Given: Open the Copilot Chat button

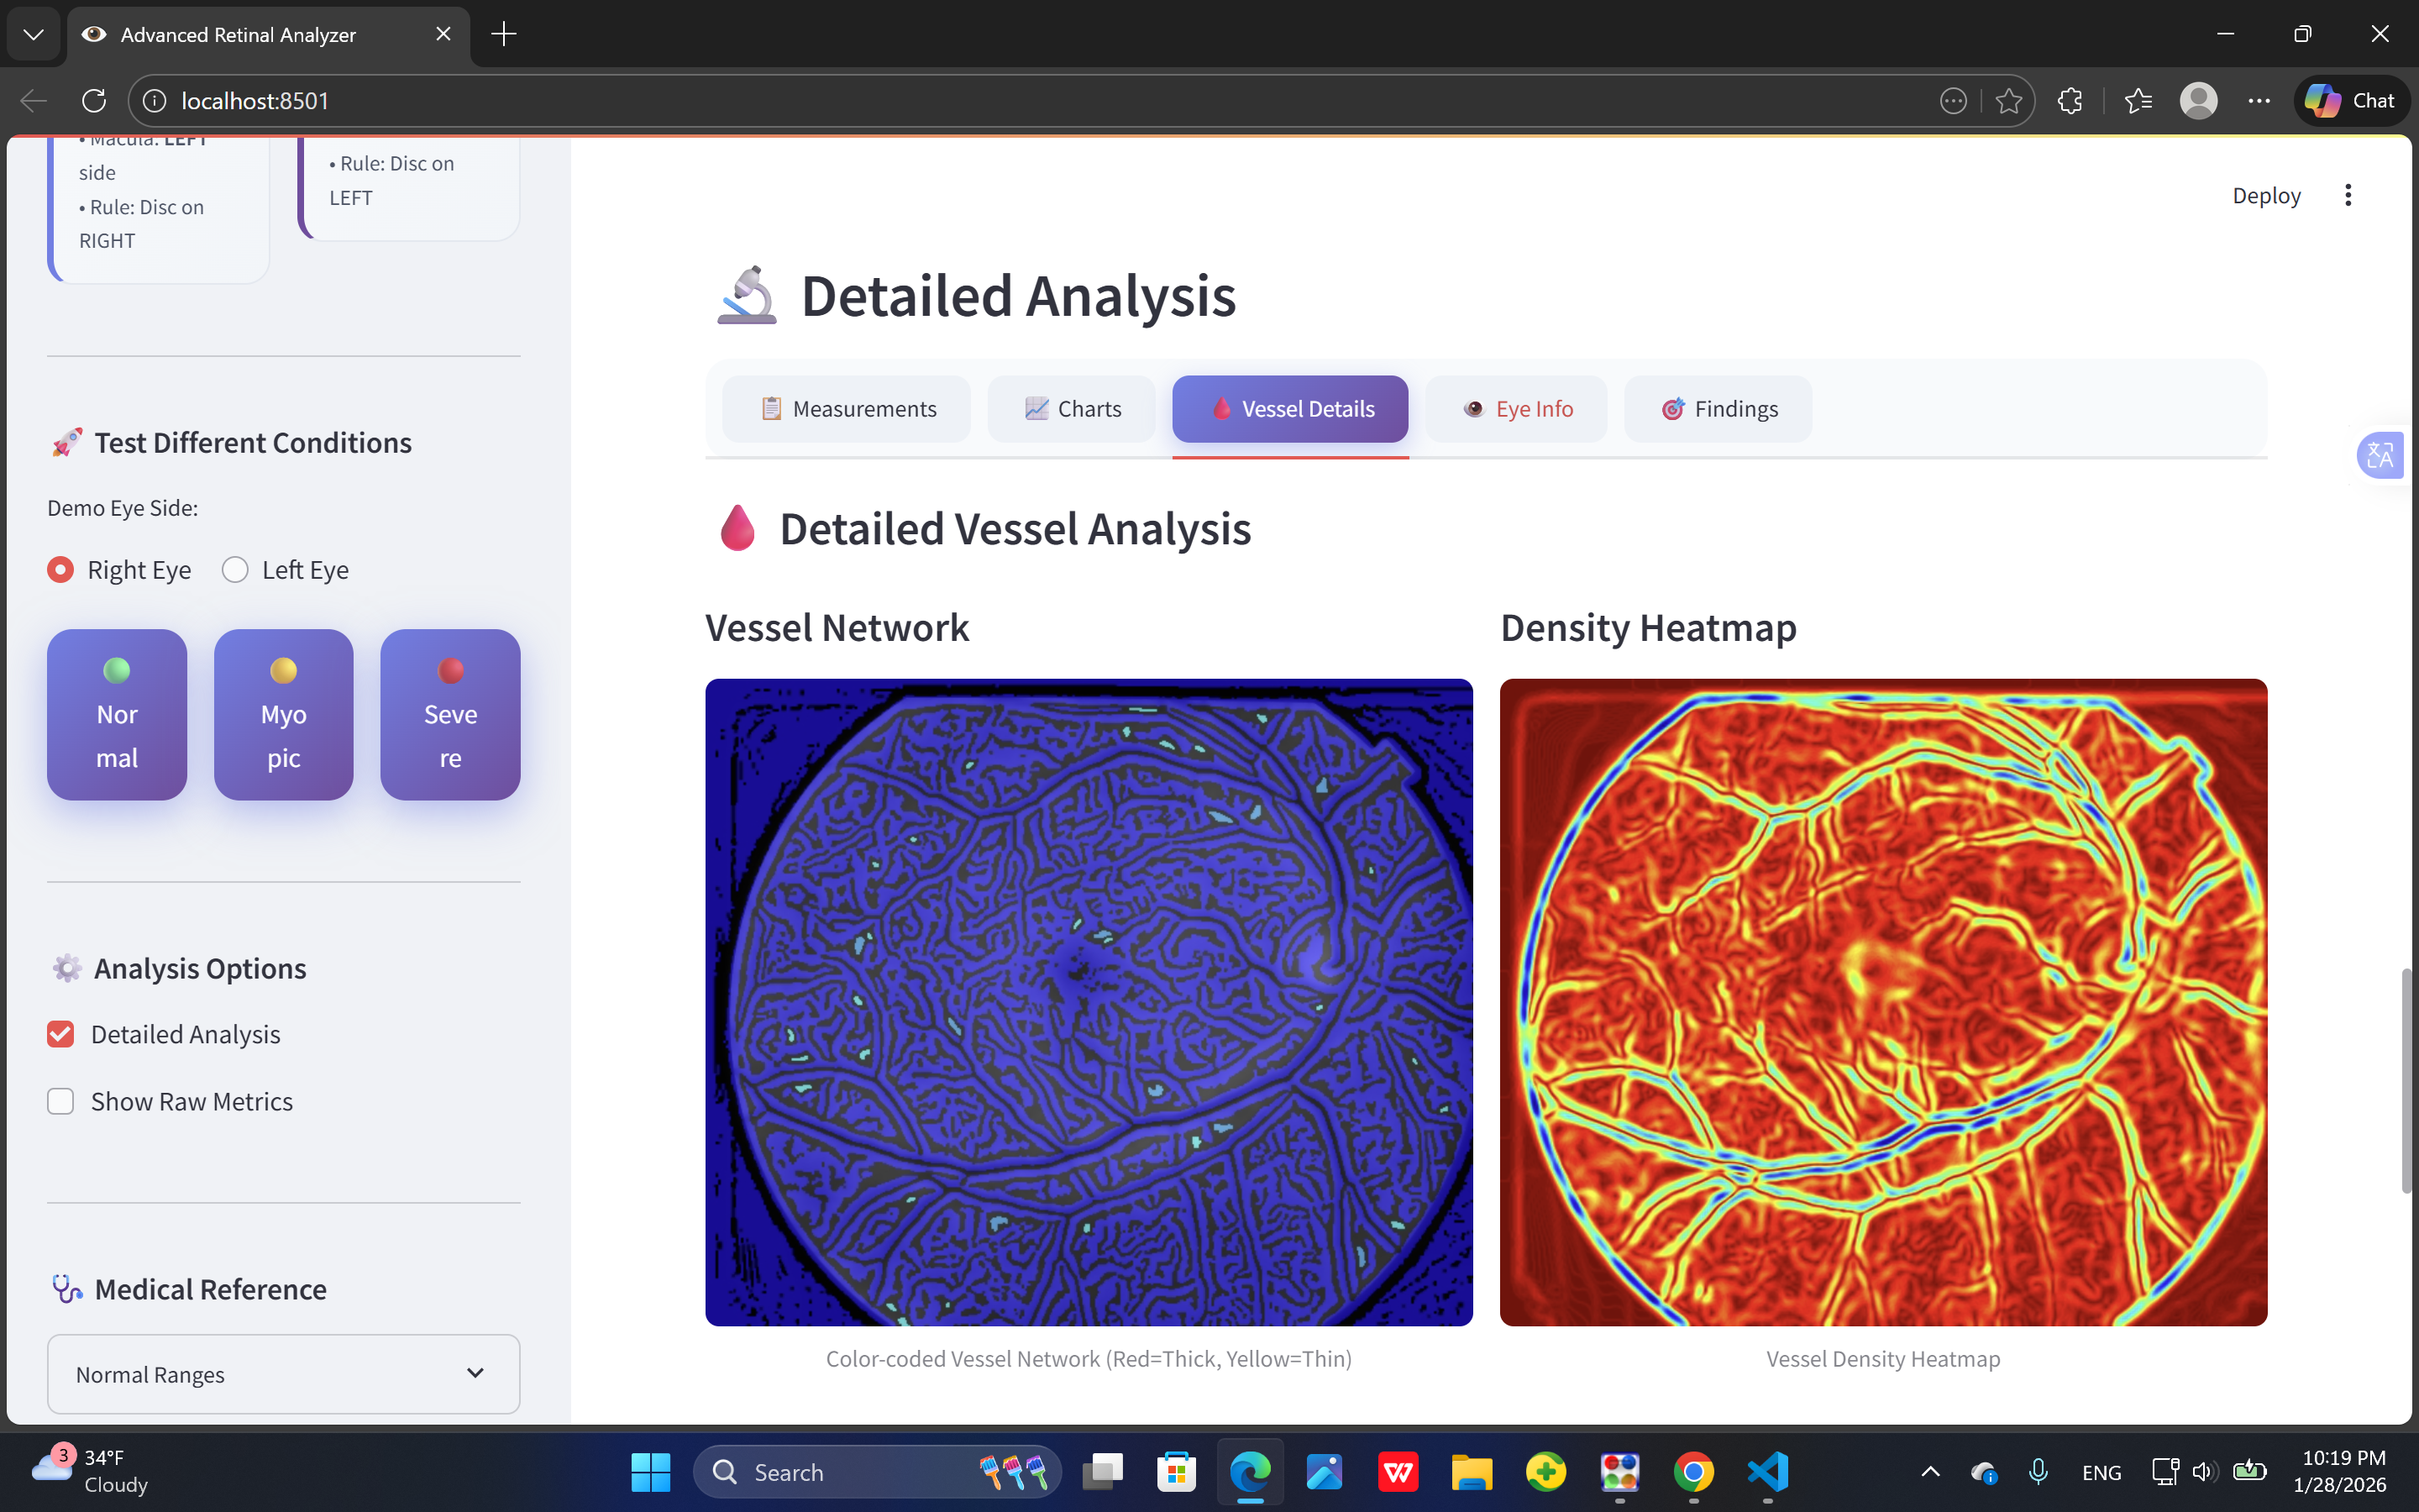Looking at the screenshot, I should pyautogui.click(x=2351, y=101).
